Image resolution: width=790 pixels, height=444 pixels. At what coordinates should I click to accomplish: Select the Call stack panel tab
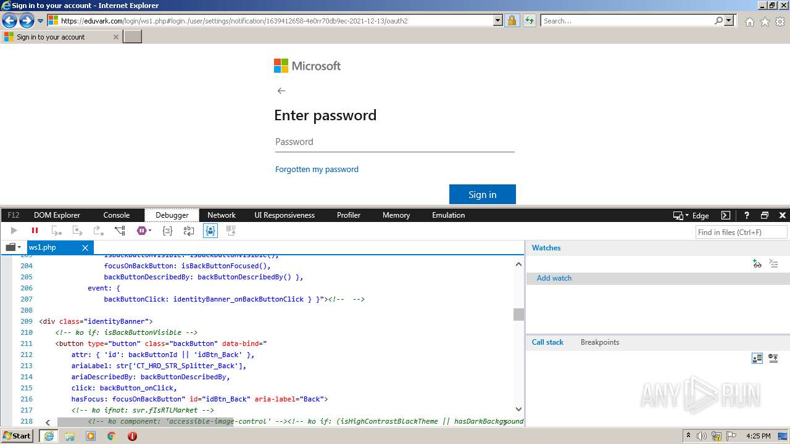[x=547, y=342]
